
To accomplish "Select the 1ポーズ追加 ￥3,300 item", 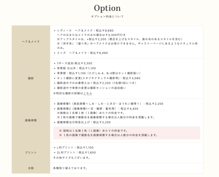I will tap(74, 63).
